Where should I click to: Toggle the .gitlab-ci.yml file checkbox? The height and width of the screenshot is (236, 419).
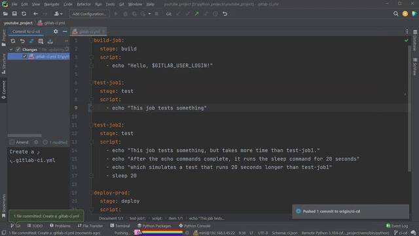tap(25, 56)
